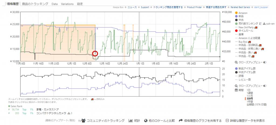
Task: Select the 1年間 time range
Action: [x=250, y=102]
